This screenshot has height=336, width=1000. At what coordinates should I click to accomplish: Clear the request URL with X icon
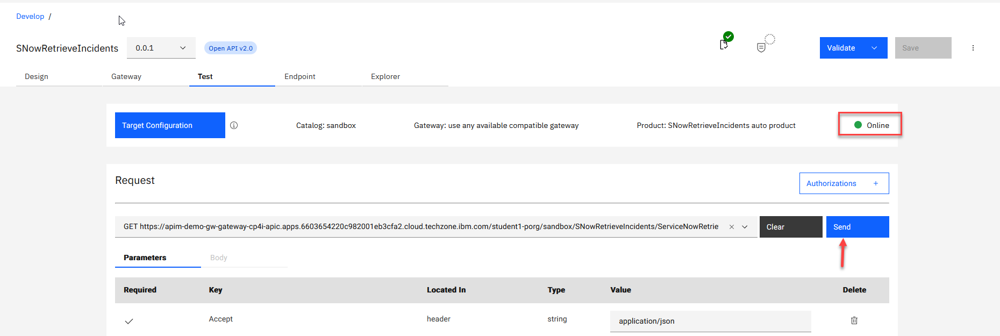coord(731,227)
